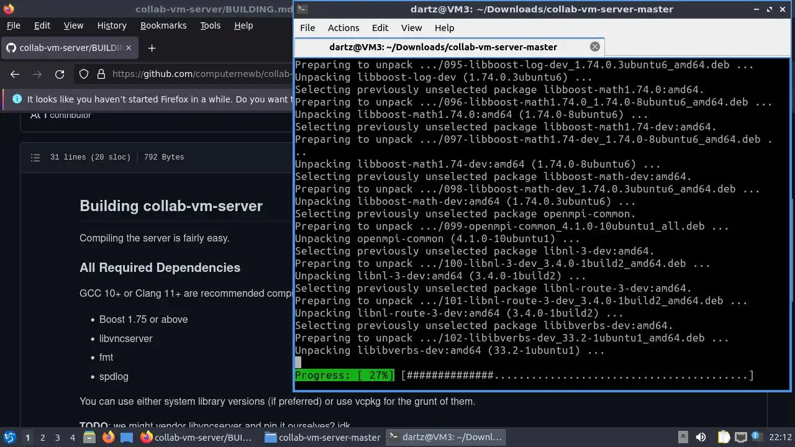Viewport: 795px width, 447px height.
Task: Launch the file manager from the taskbar
Action: click(x=88, y=438)
